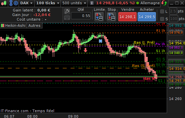Click the Piv 1h label

coord(160,44)
